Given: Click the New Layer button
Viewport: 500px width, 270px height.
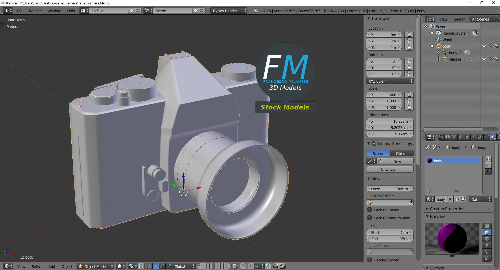Looking at the screenshot, I should click(390, 170).
